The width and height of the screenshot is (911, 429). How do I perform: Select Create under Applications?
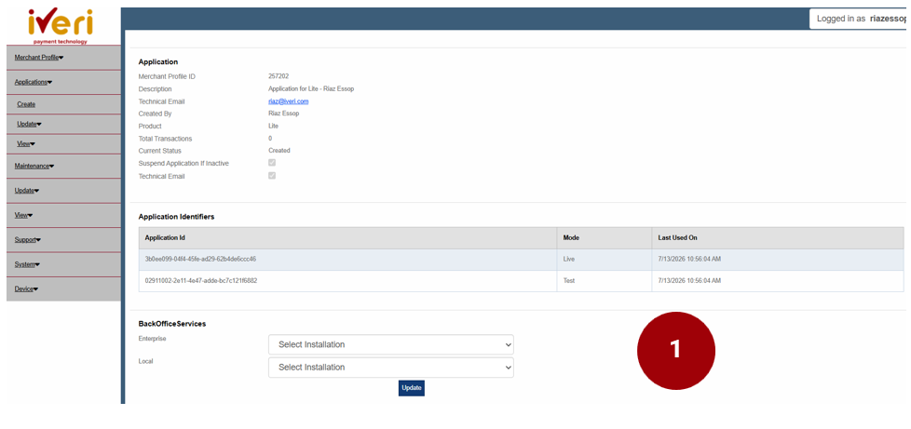[26, 104]
